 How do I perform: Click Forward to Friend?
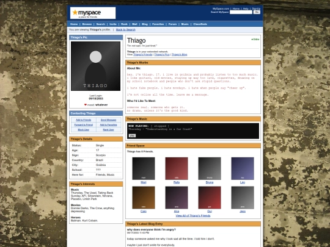(84, 125)
